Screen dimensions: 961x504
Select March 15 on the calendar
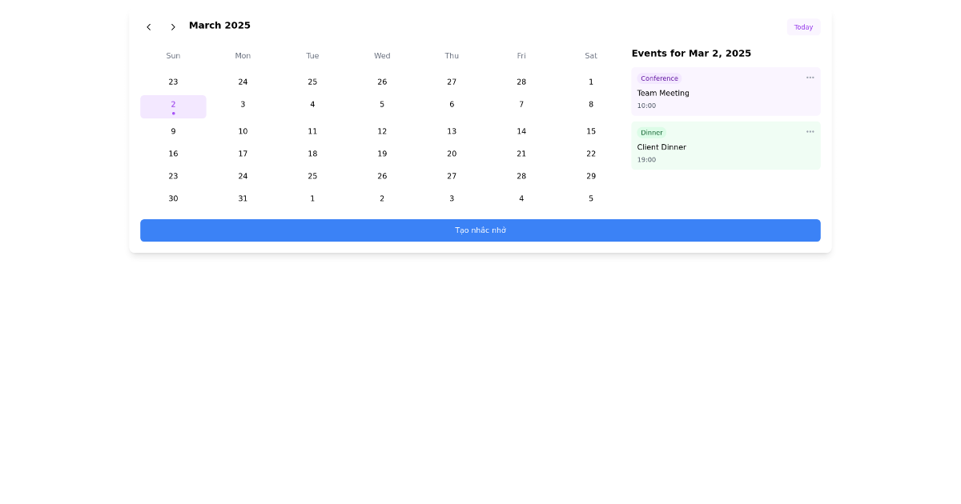click(x=591, y=131)
